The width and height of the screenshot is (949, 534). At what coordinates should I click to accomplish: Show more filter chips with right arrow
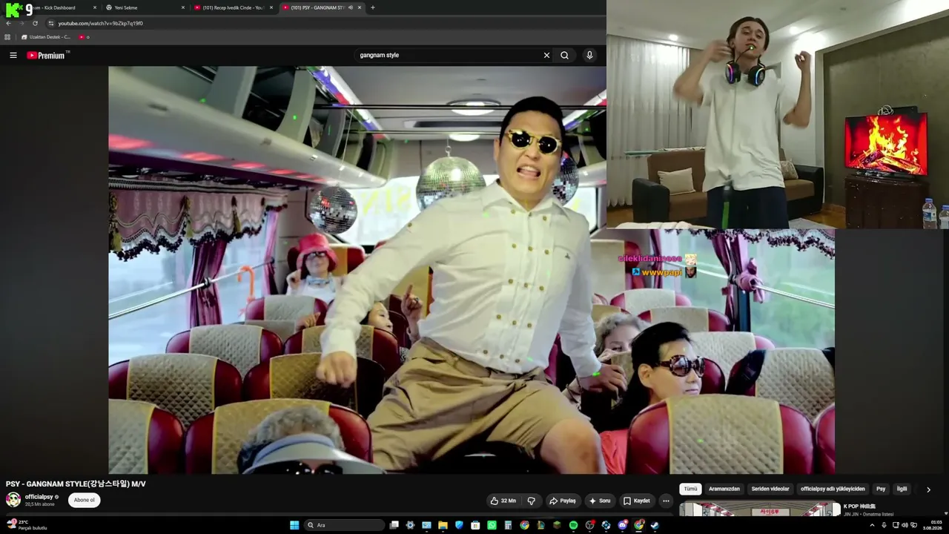point(928,489)
